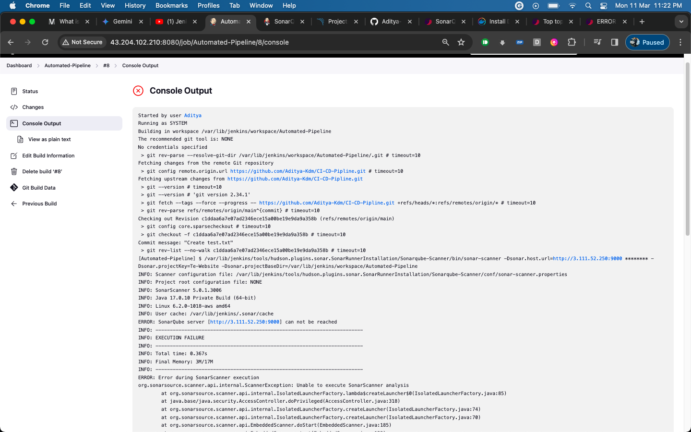This screenshot has height=432, width=691.
Task: Open Dsonar.host.url link in sonar-scanner command
Action: click(587, 259)
